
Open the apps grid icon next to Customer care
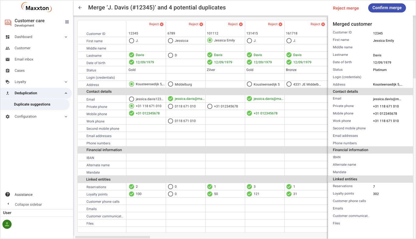coord(67,22)
